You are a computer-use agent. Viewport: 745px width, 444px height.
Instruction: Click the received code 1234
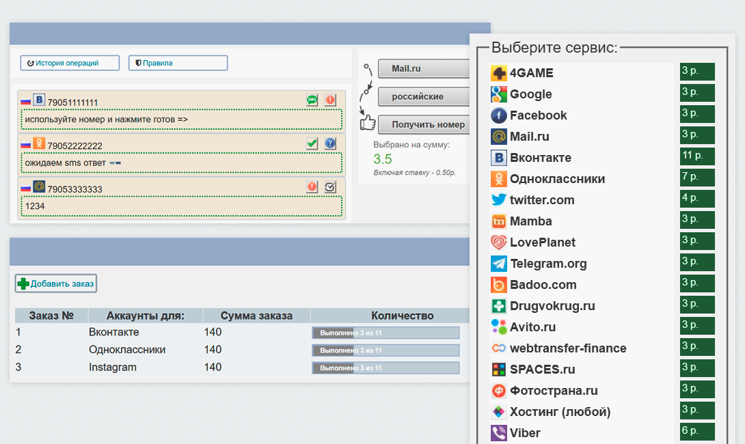tap(35, 206)
